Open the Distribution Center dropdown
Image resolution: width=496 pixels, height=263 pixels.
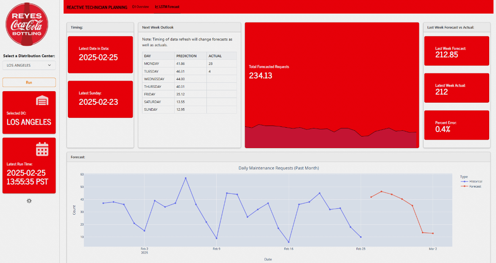pos(29,65)
